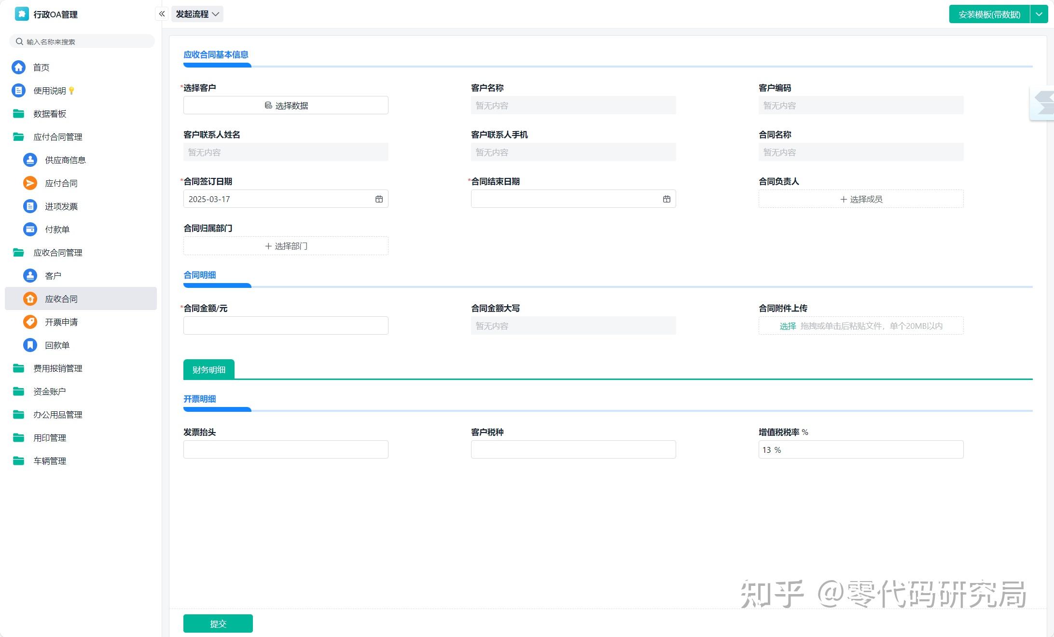Select the 客户 customer icon

tap(29, 275)
